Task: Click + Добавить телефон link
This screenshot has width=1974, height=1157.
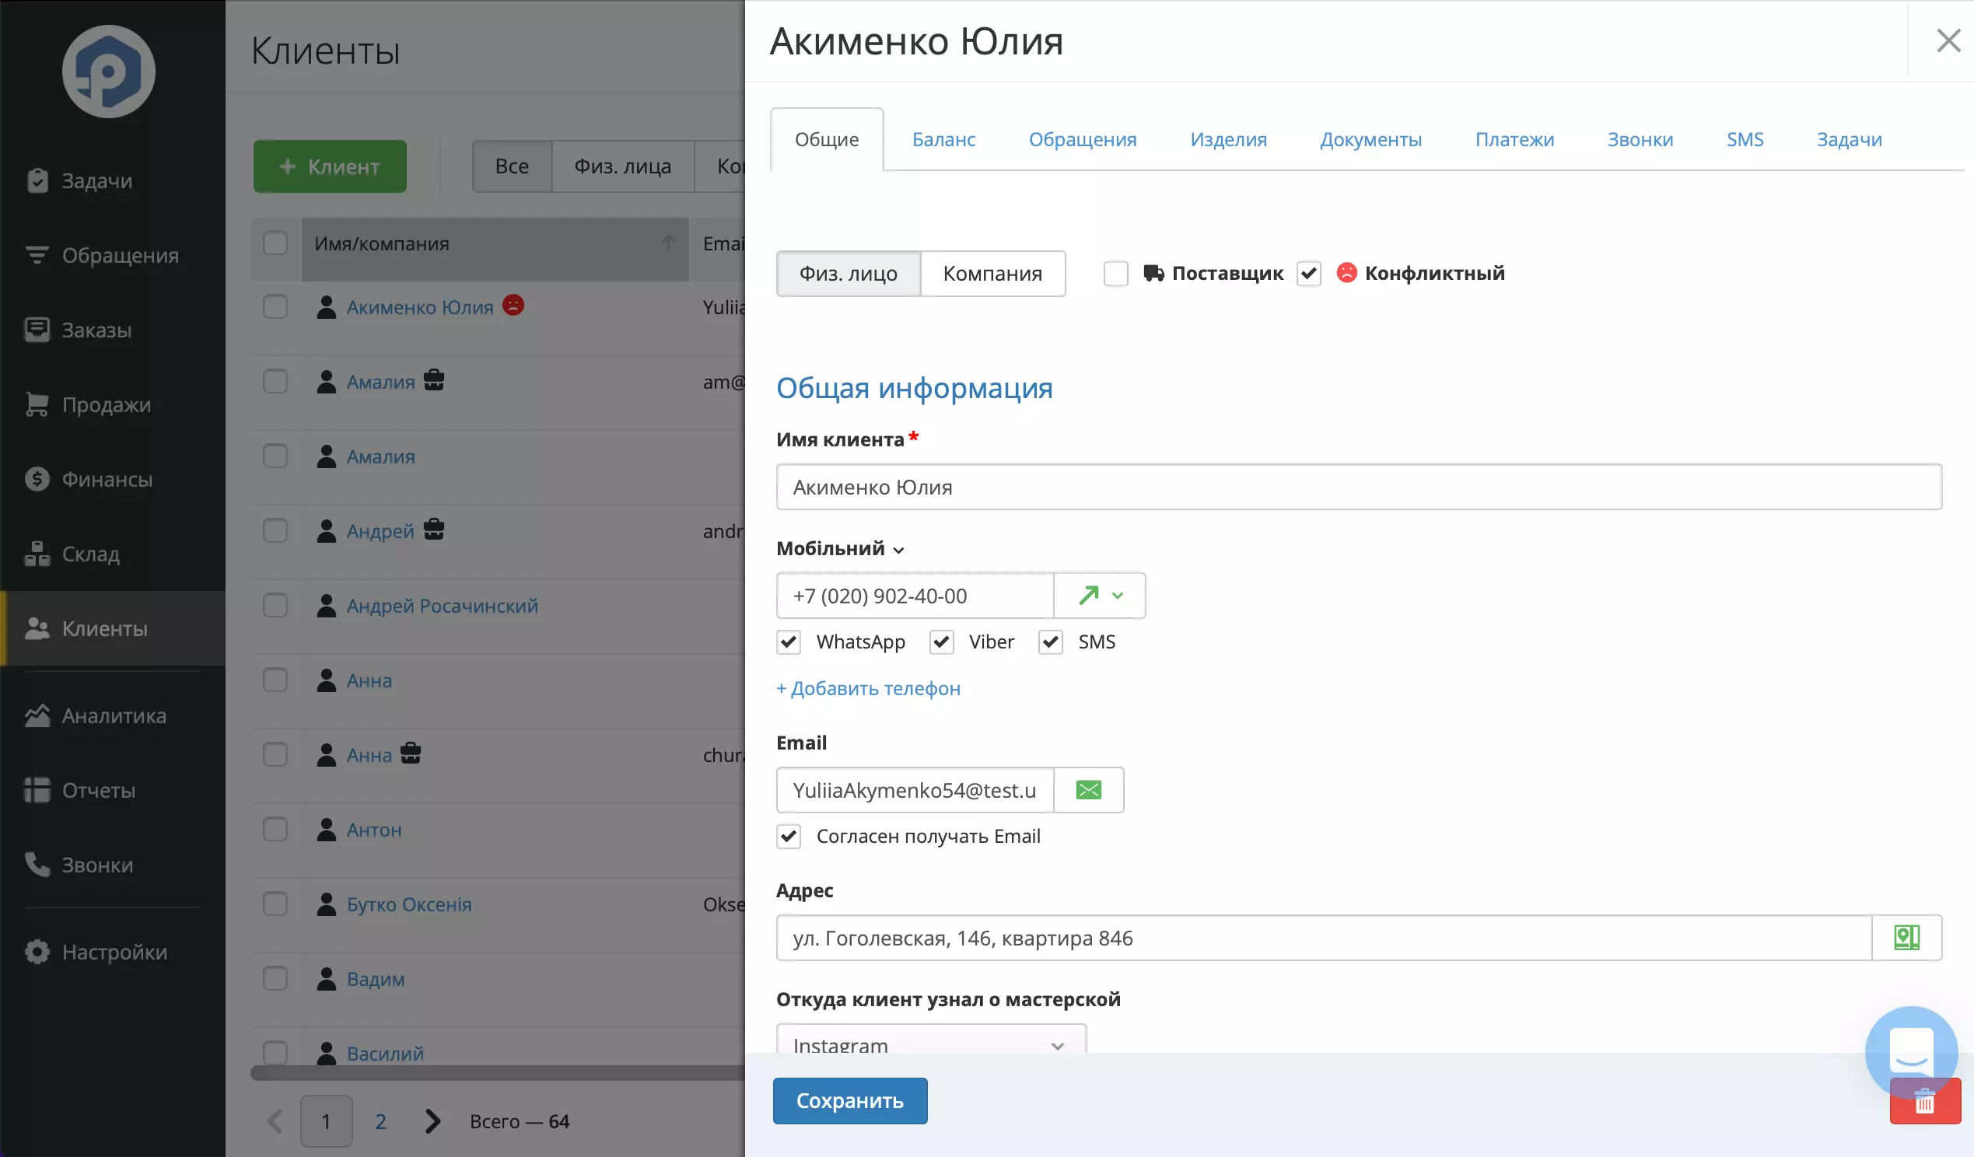Action: click(868, 689)
